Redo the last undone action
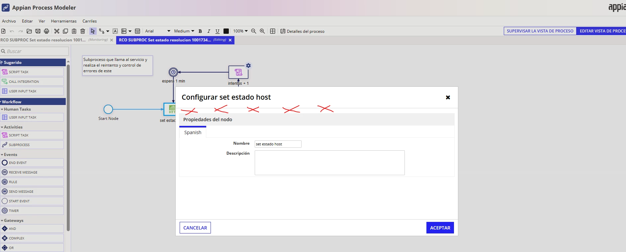The height and width of the screenshot is (252, 626). click(21, 31)
